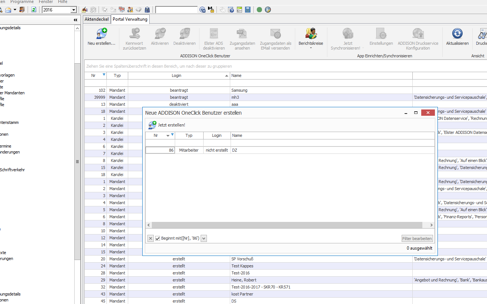Click the left panel's vertical scrollbar
The image size is (487, 304).
point(77,161)
